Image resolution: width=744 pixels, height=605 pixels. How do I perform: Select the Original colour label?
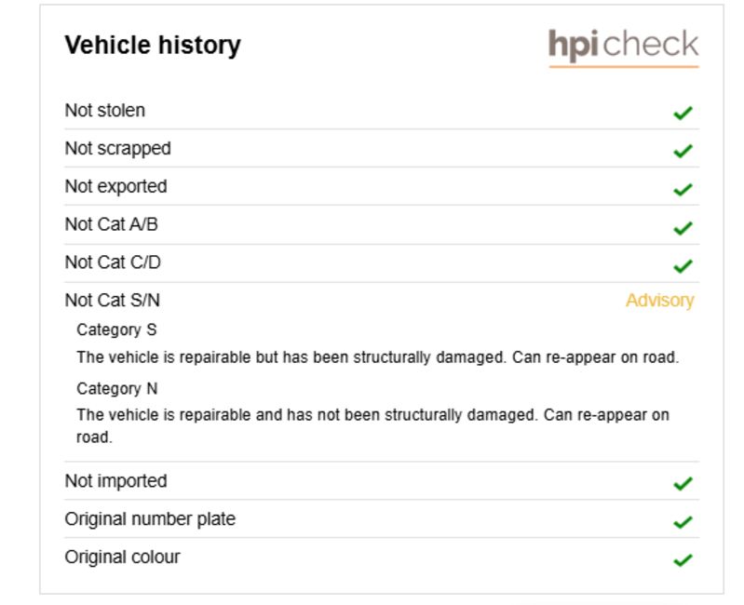(122, 557)
